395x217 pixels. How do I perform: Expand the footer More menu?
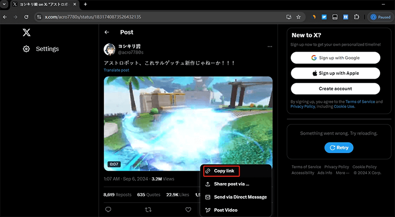point(342,173)
